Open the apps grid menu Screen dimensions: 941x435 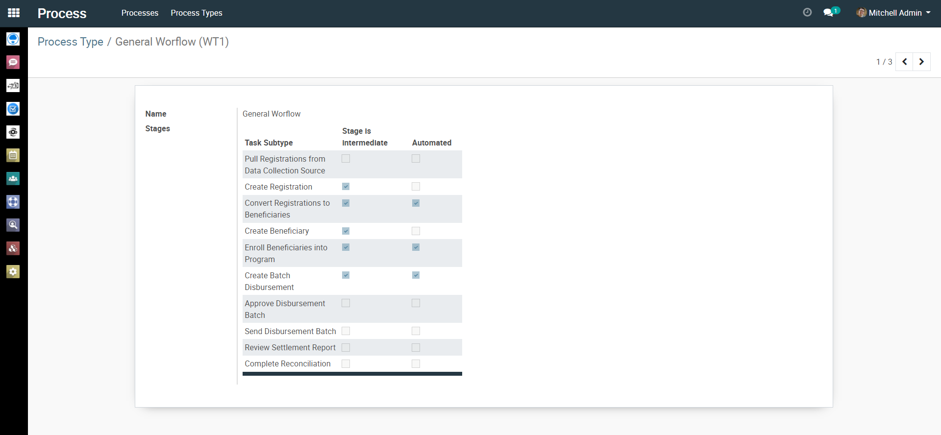[x=14, y=13]
